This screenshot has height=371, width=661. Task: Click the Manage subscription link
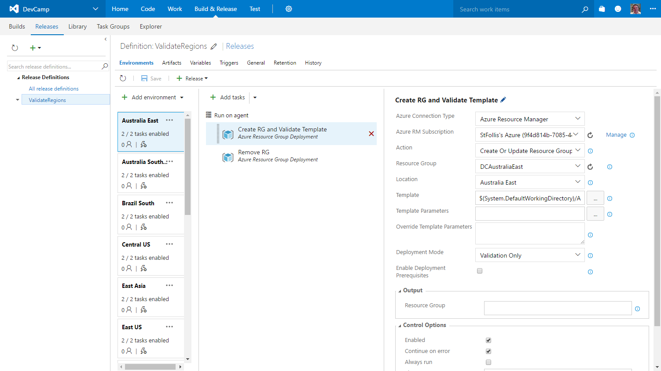(616, 135)
